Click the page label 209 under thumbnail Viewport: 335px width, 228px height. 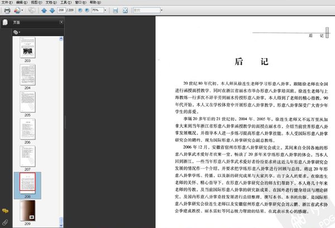point(27,224)
